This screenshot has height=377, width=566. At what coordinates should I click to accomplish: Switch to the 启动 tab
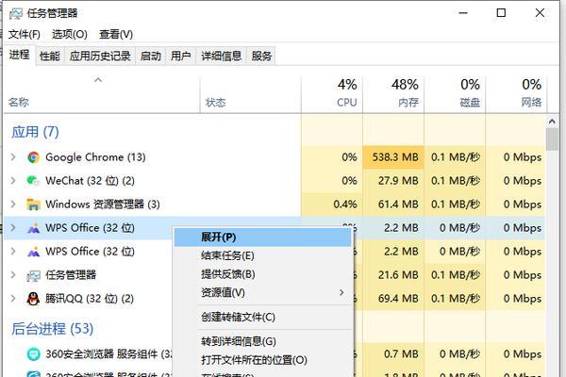(151, 56)
